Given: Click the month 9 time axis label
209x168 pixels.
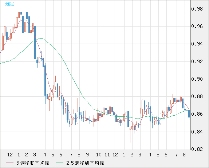Looking at the screenshot, I should [87, 155].
